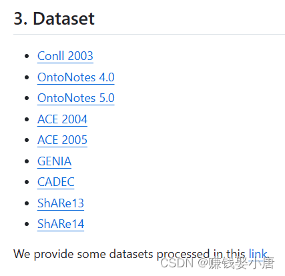Screen dimensions: 285x276
Task: Click the bullet point beside ShARe14
Action: 27,224
